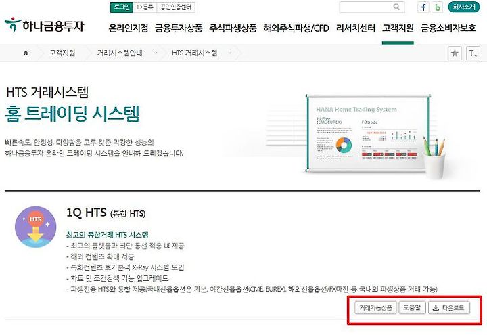Click the 도움말 button
The image size is (487, 335).
click(x=412, y=308)
